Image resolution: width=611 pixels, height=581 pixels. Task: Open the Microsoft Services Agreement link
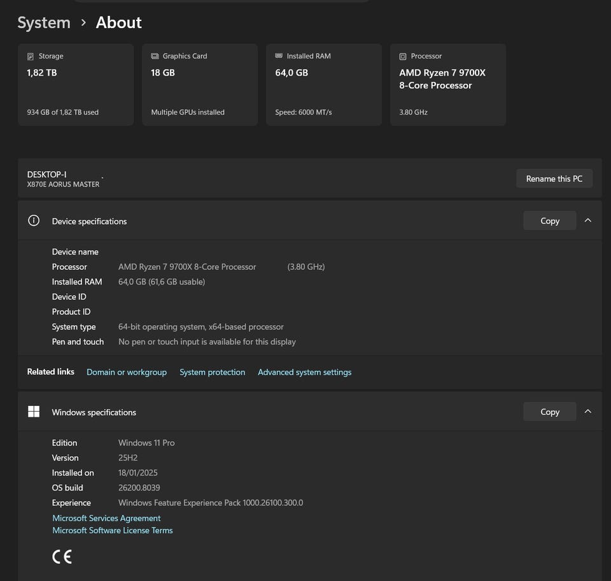[x=106, y=518]
